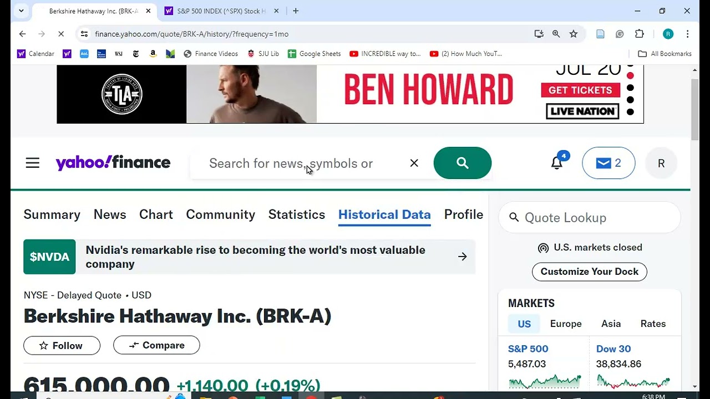Image resolution: width=710 pixels, height=399 pixels.
Task: Open the notifications bell
Action: (557, 162)
